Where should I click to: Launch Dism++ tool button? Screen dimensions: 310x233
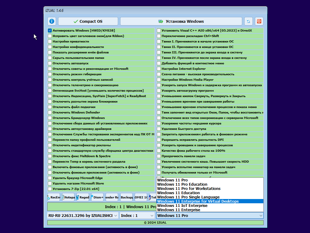(x=97, y=197)
